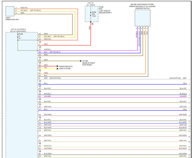Image resolution: width=192 pixels, height=158 pixels.
Task: Click the Fuse 404 symbol in the fuse box
Action: [x=91, y=14]
